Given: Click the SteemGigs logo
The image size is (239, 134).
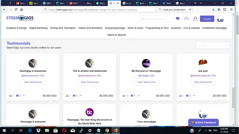Looking at the screenshot, I should (x=20, y=18).
